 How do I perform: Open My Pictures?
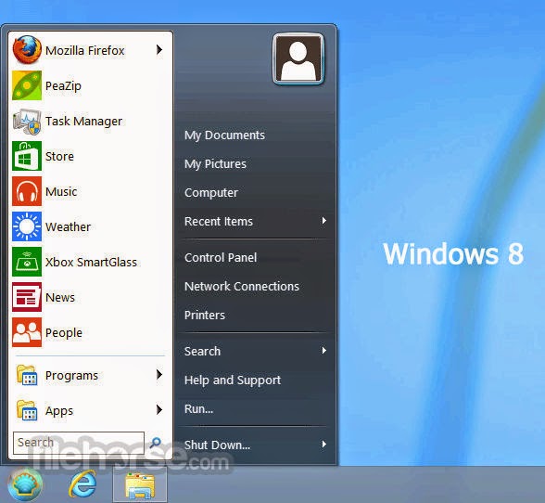coord(215,164)
